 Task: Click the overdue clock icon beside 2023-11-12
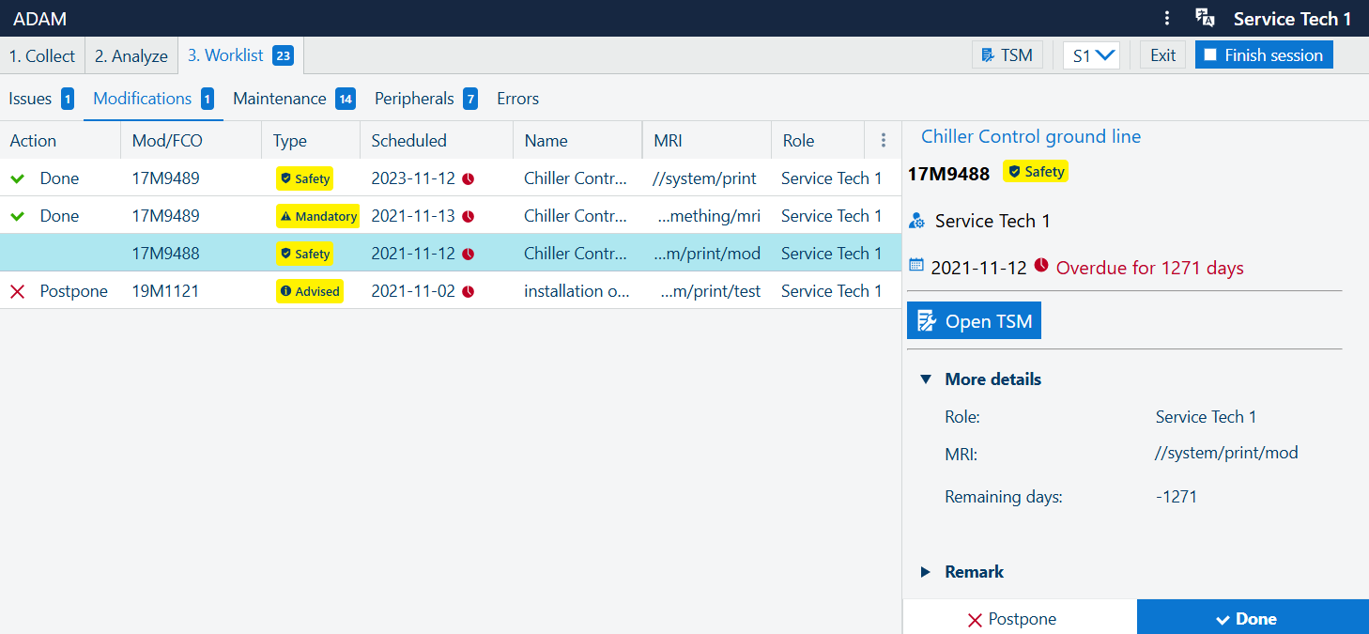pos(468,178)
